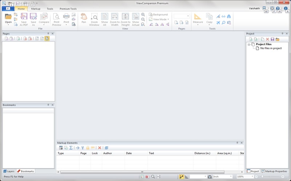Image resolution: width=291 pixels, height=181 pixels.
Task: Click the Show All icon
Action: coord(104,16)
